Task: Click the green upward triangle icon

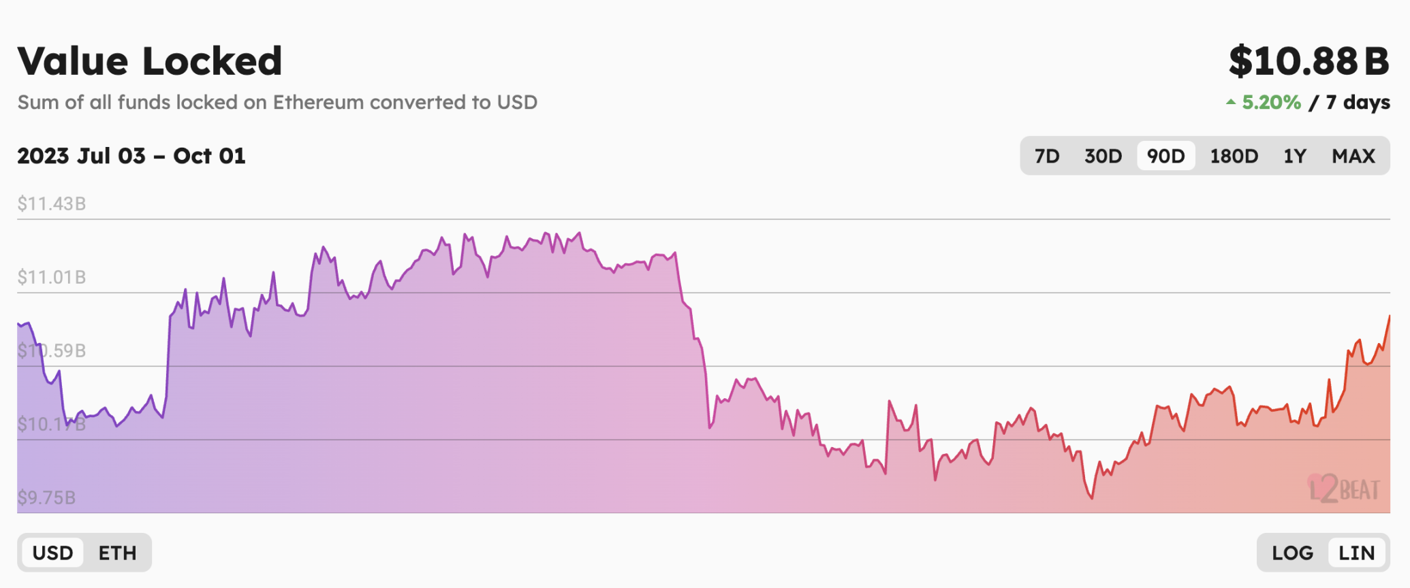Action: [1230, 102]
